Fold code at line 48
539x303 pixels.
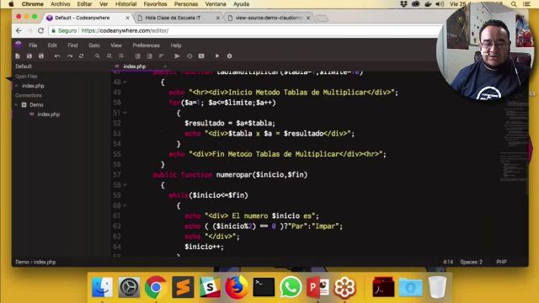[x=125, y=82]
